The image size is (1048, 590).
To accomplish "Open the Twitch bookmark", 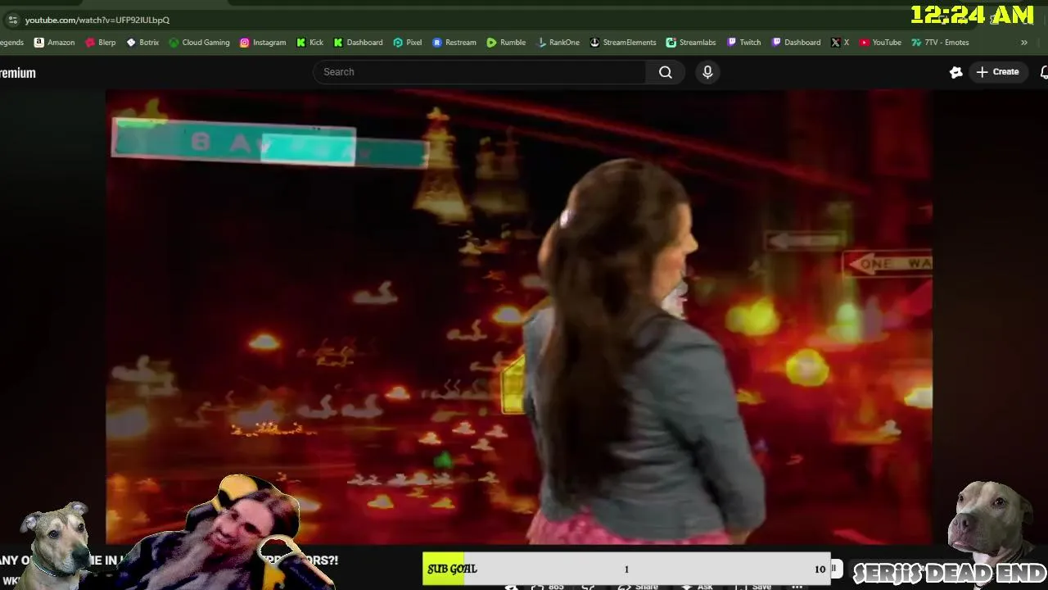I will (x=743, y=43).
